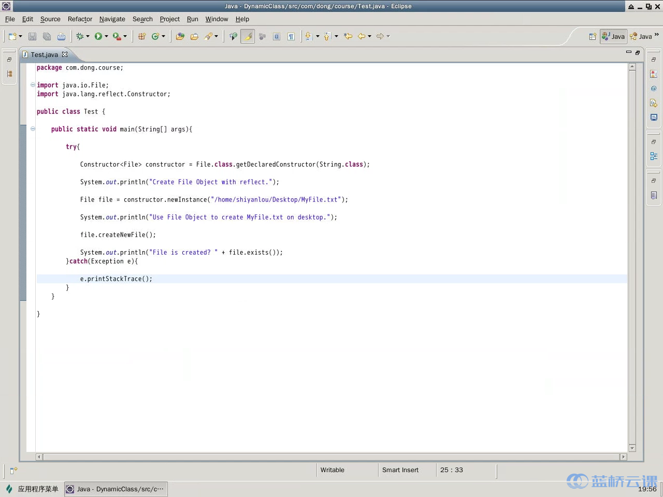Expand the New file dropdown arrow
Screen dimensions: 663x497
click(21, 36)
